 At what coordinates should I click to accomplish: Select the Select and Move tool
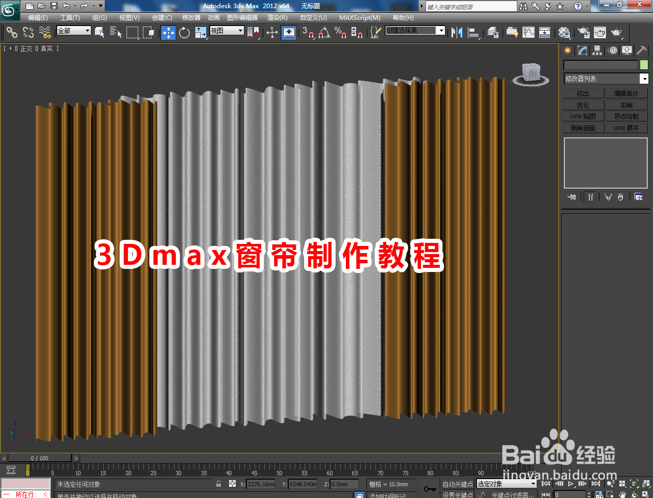168,33
